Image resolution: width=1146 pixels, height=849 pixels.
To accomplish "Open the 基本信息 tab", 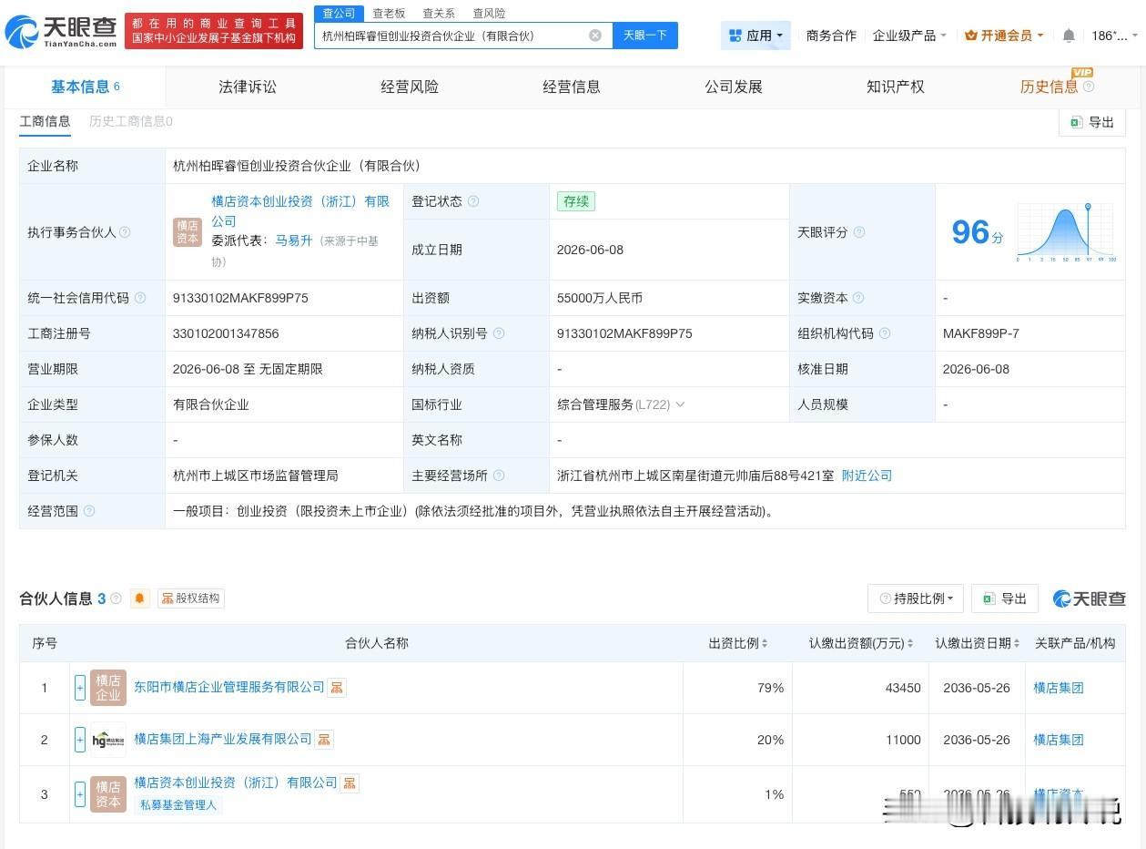I will point(86,87).
